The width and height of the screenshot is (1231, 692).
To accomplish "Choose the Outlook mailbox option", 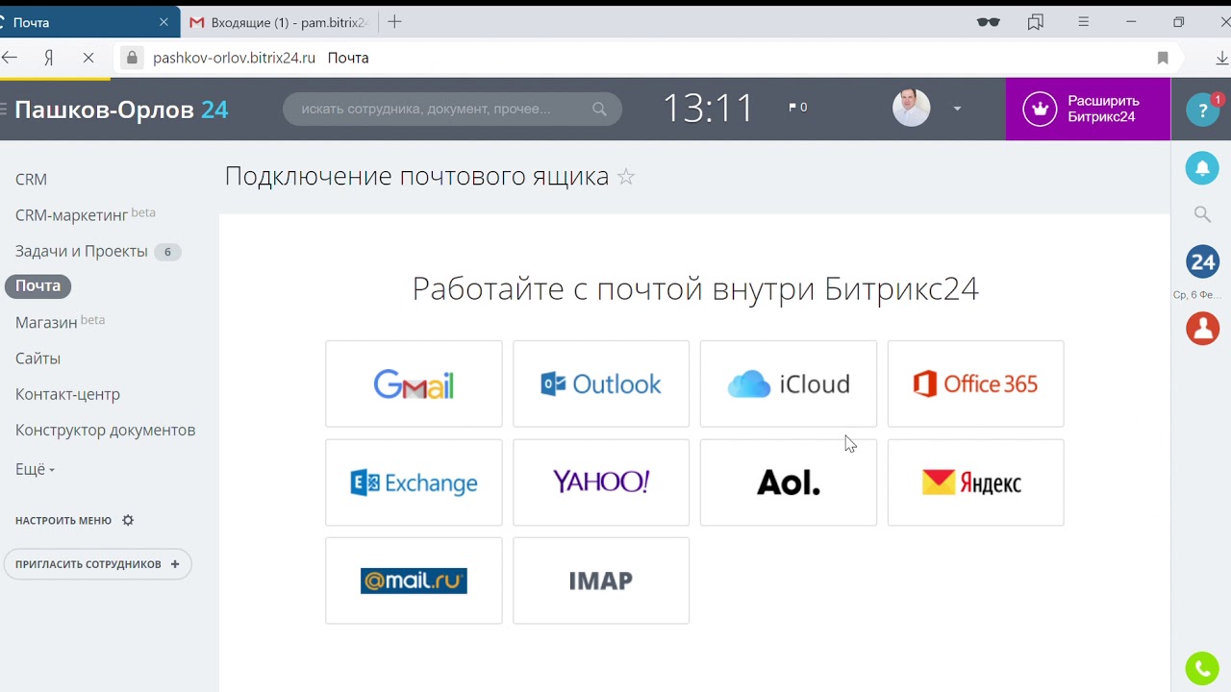I will (x=601, y=383).
